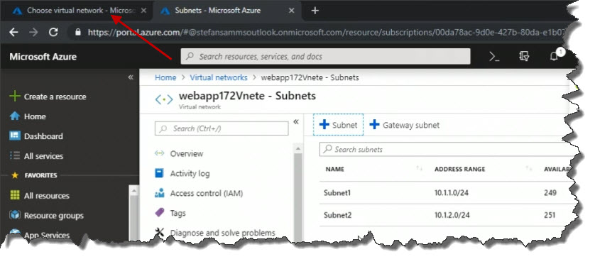Click the Create a resource plus icon

tap(15, 97)
